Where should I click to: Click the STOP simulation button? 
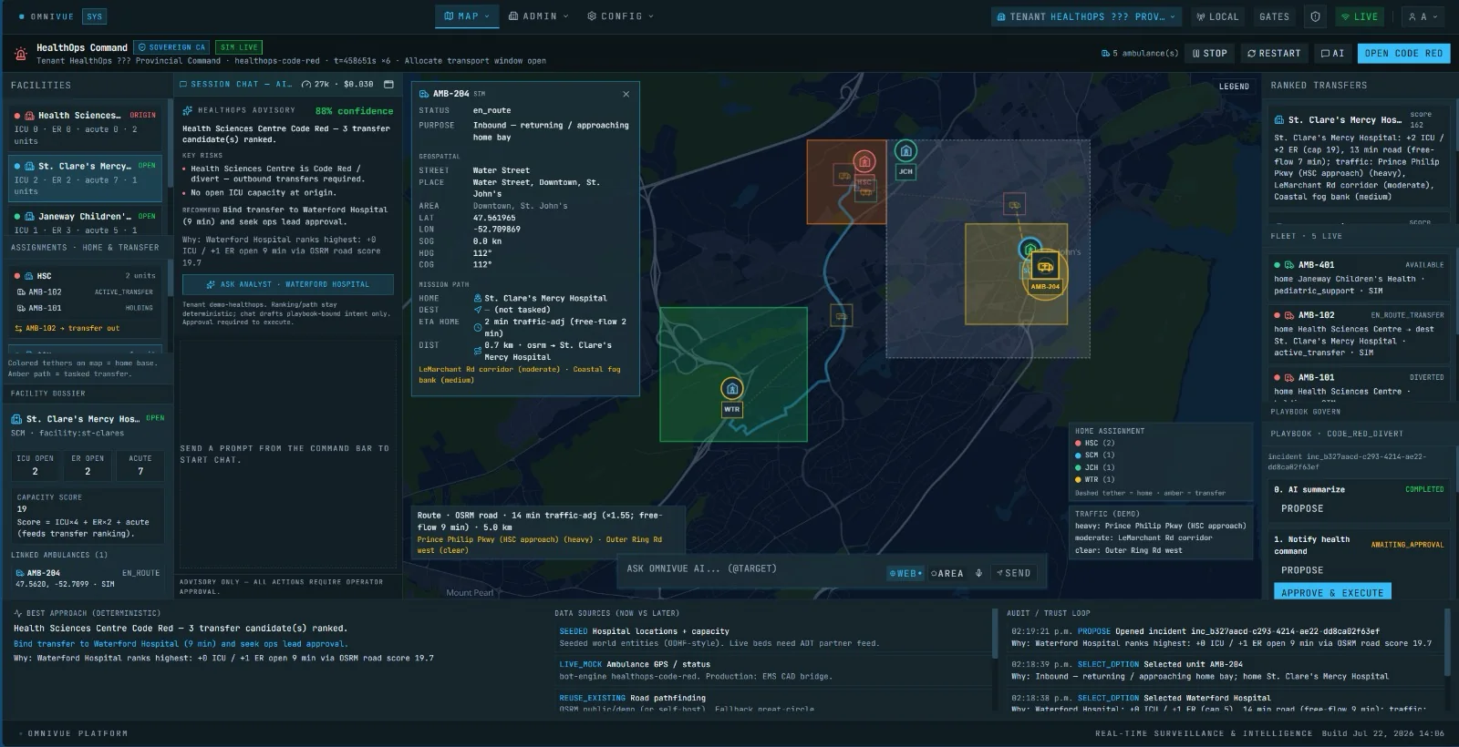point(1209,54)
